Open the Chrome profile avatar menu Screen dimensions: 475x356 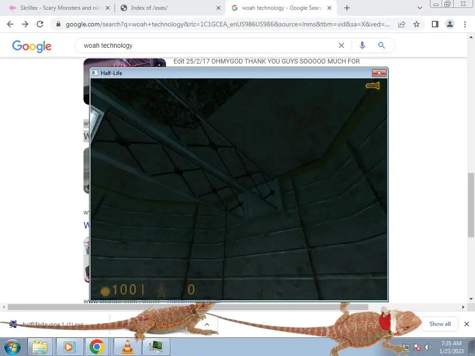(450, 24)
